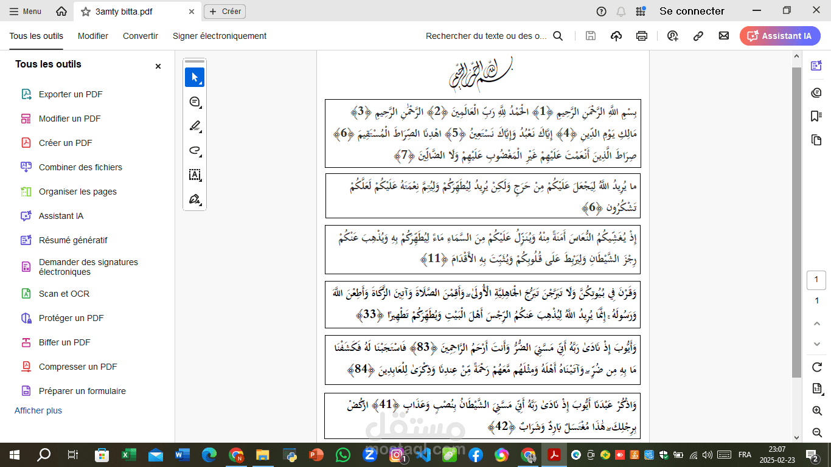Open Signer électroniquement tab
The width and height of the screenshot is (831, 467).
point(220,36)
